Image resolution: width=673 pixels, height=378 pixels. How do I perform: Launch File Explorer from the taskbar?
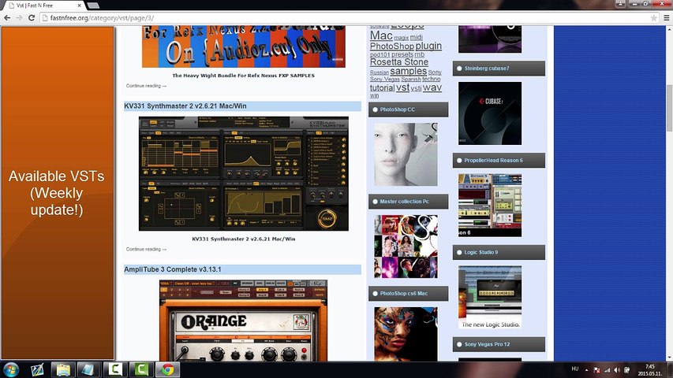[63, 369]
